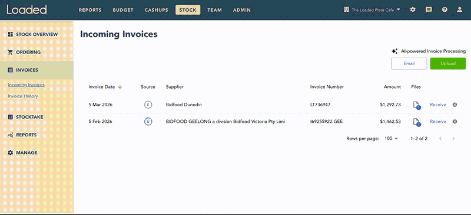The height and width of the screenshot is (215, 471).
Task: Click the Stock Overview dashboard icon
Action: 10,34
